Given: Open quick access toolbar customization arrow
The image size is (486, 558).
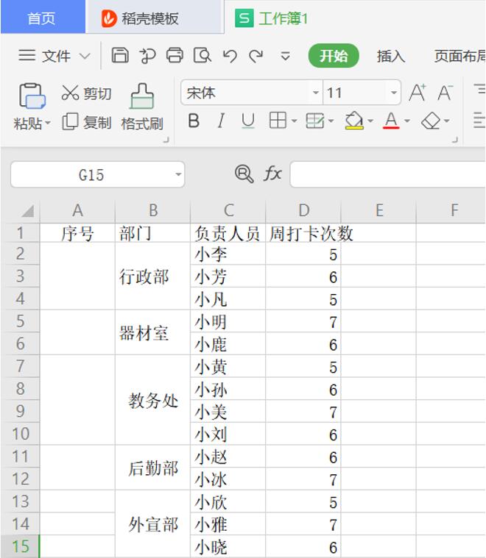Looking at the screenshot, I should point(285,56).
